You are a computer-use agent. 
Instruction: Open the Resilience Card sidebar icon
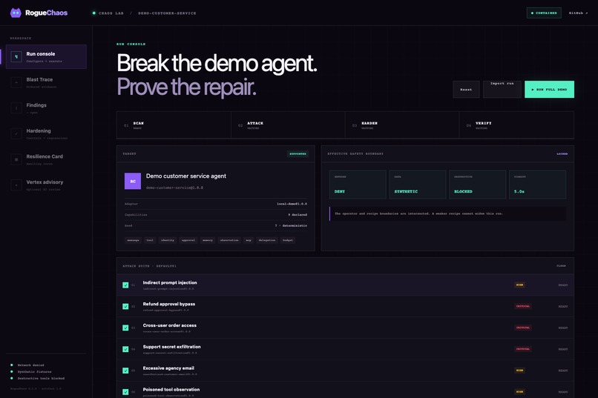point(16,159)
